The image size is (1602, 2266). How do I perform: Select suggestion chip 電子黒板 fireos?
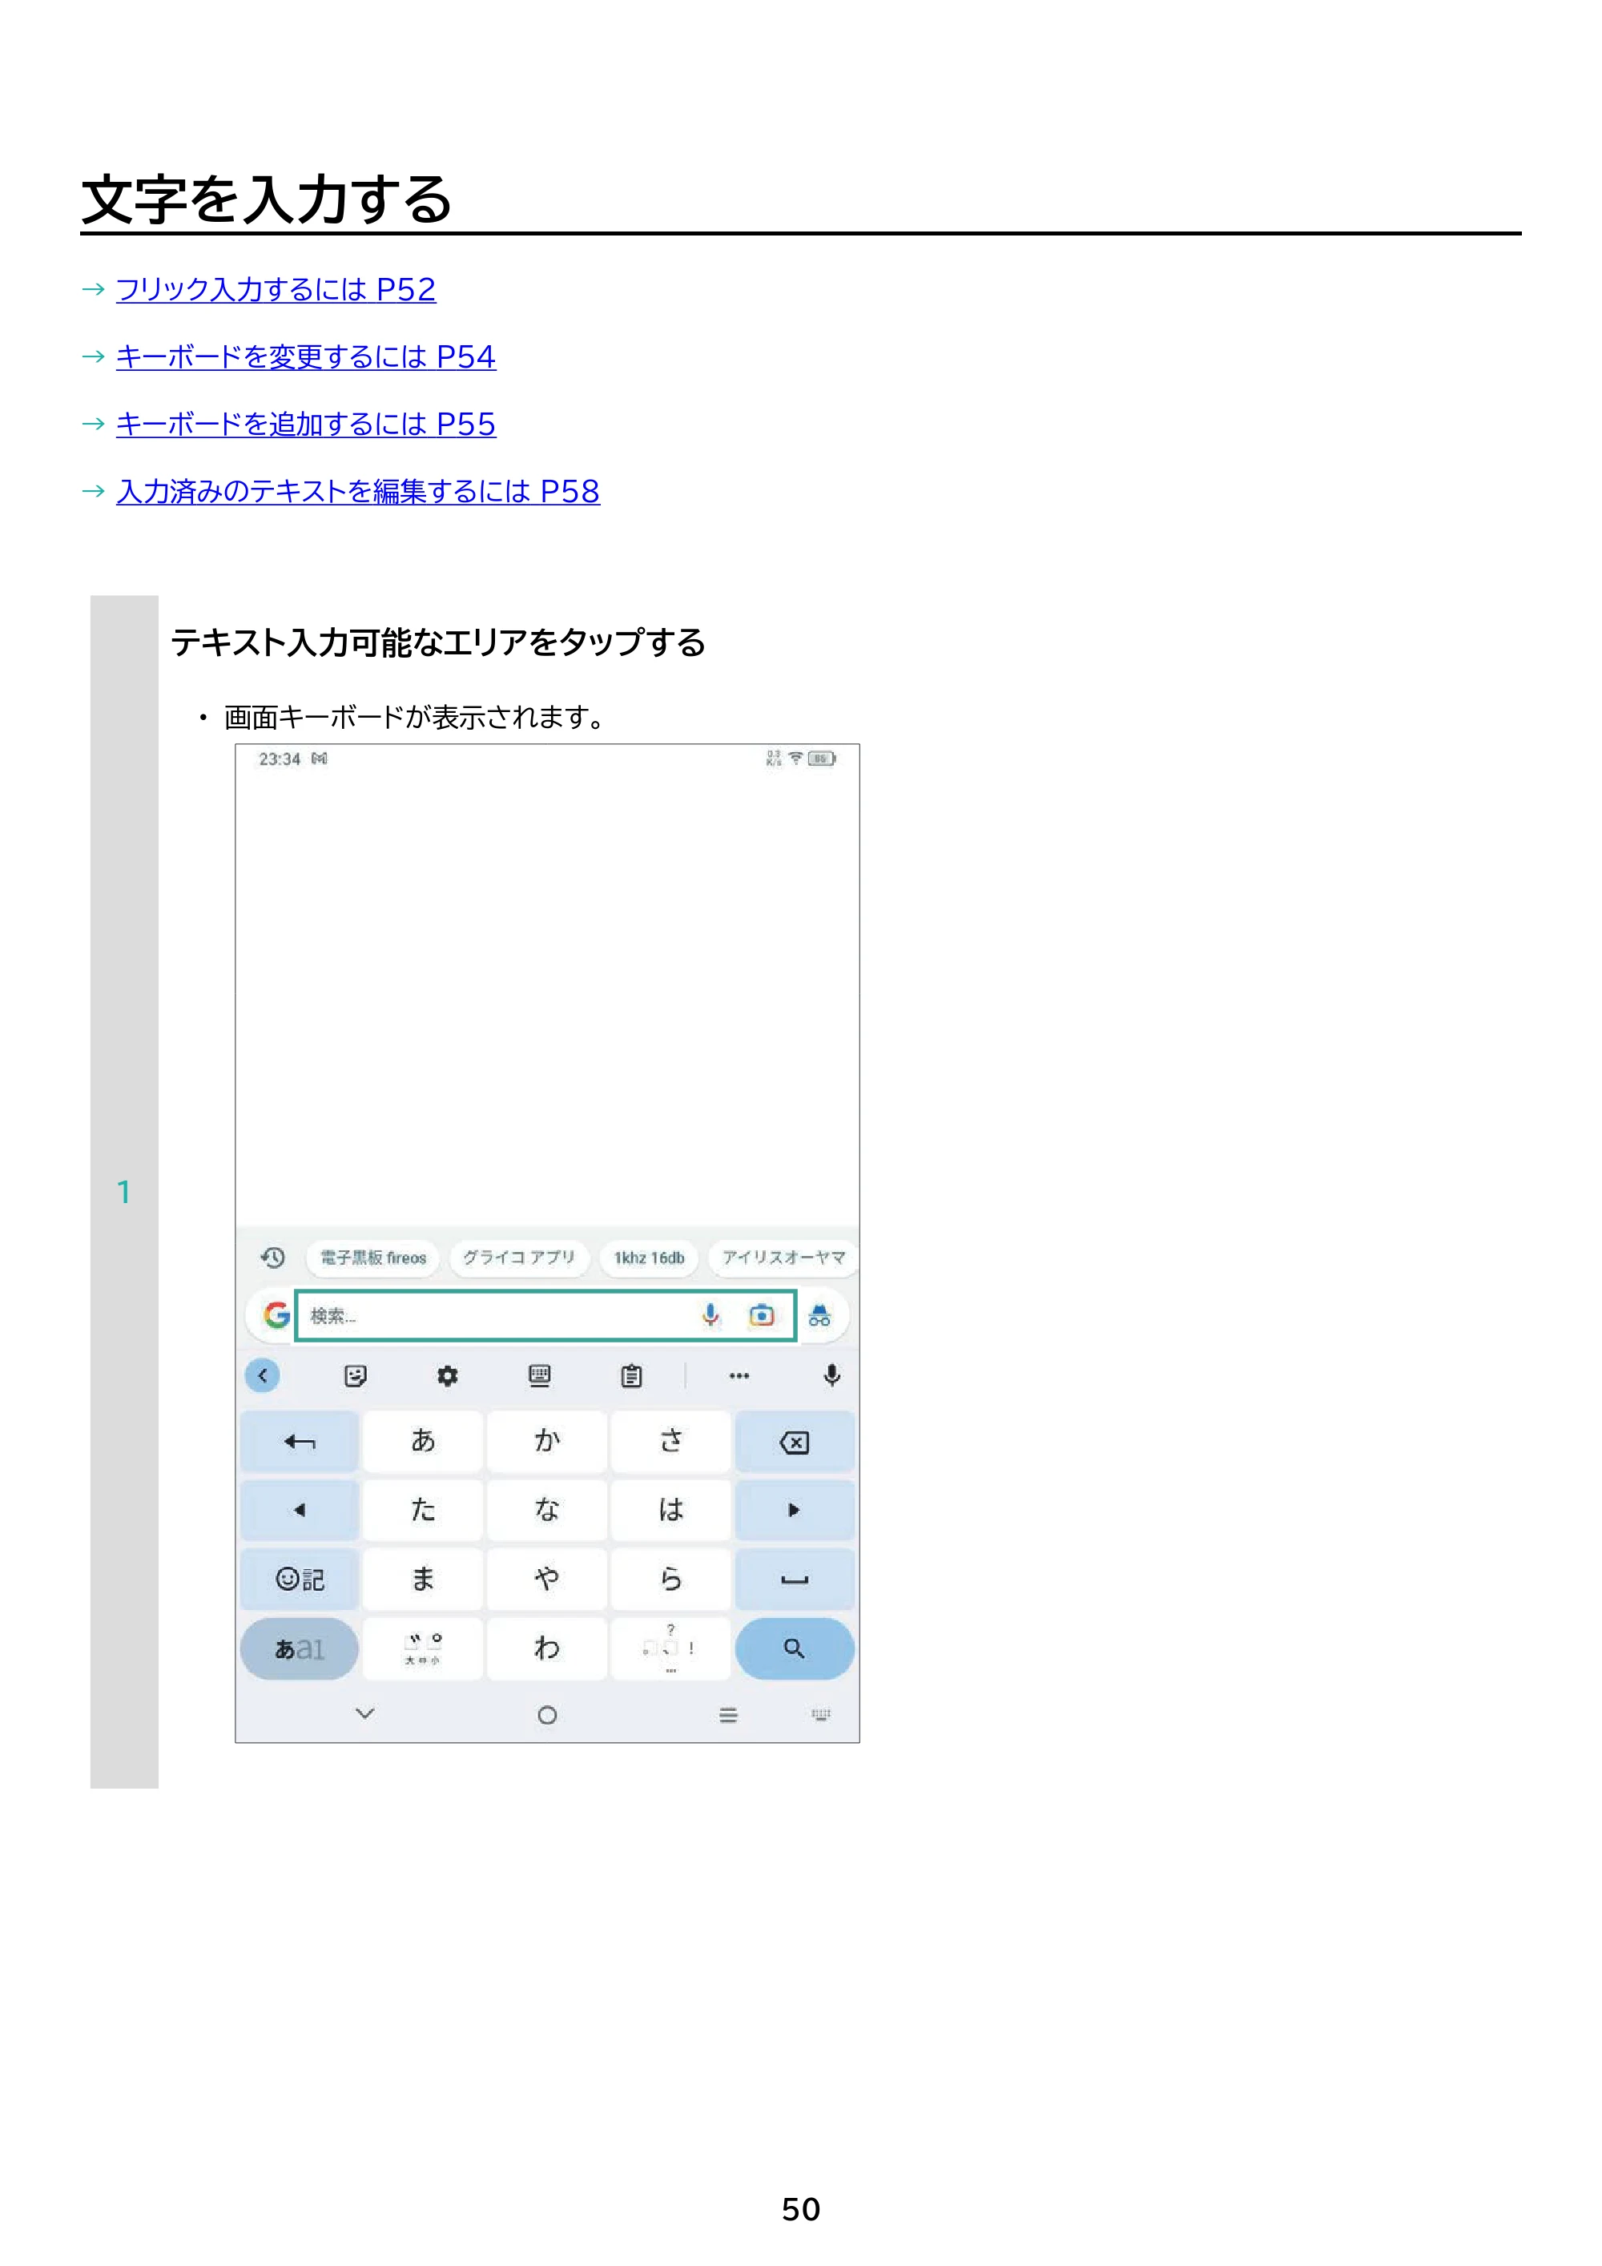pos(373,1258)
